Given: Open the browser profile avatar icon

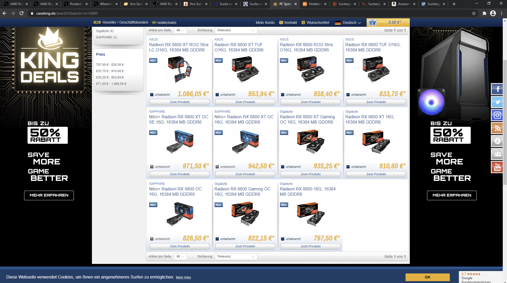Looking at the screenshot, I should coord(493,13).
